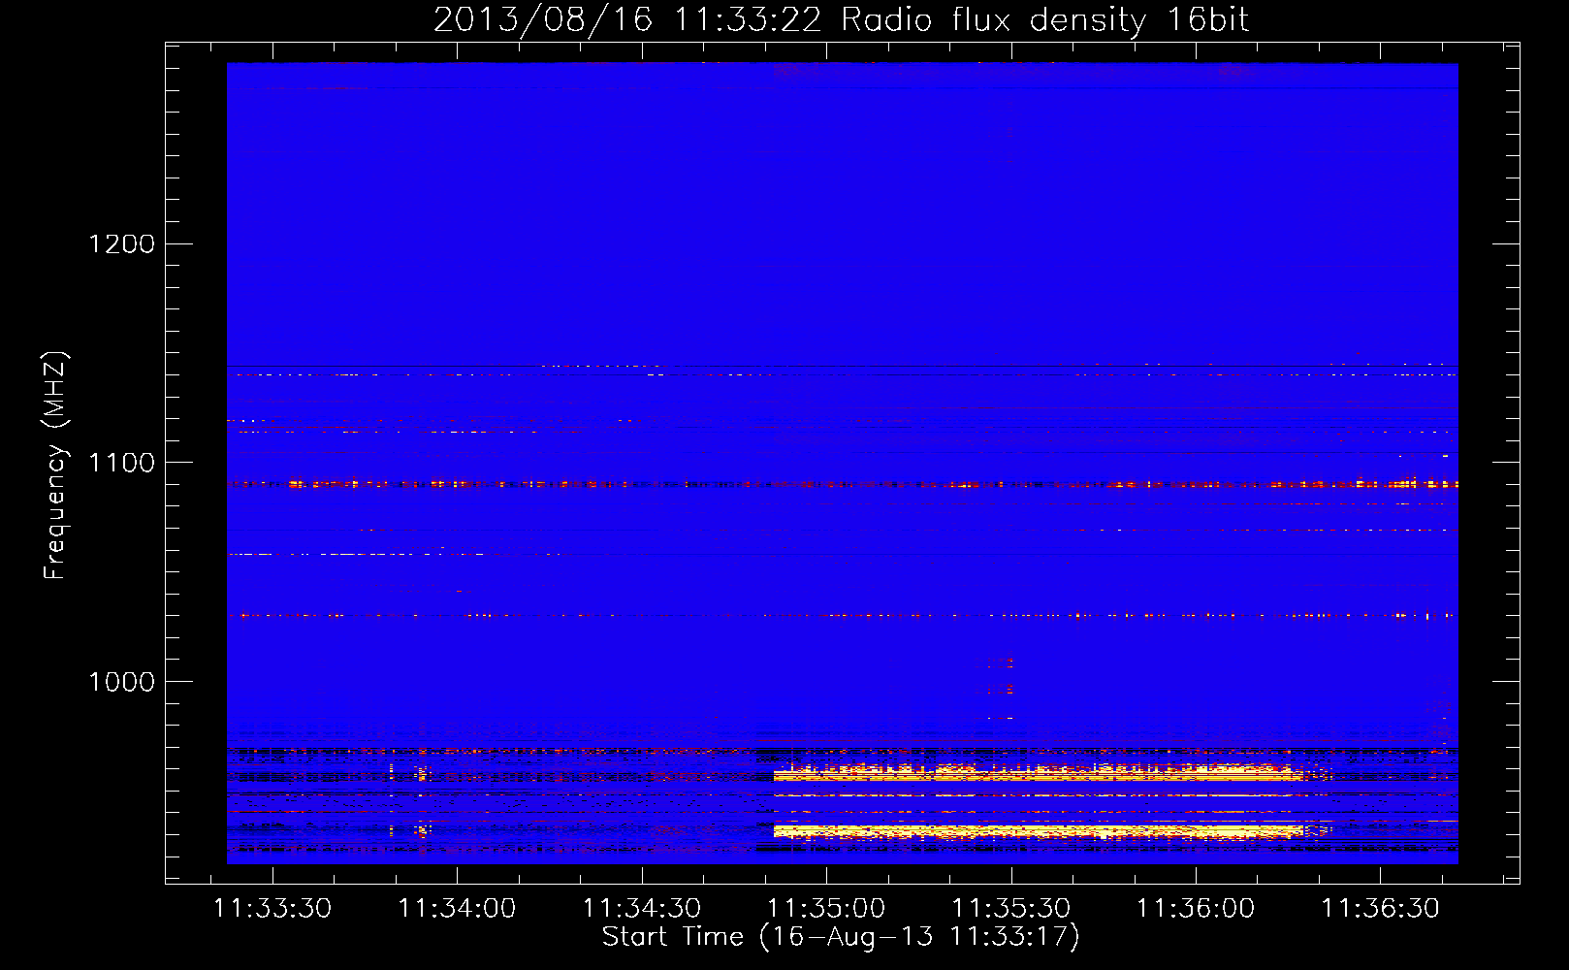The image size is (1569, 970).
Task: Click the 11:36:00 time tick label
Action: point(1196,909)
